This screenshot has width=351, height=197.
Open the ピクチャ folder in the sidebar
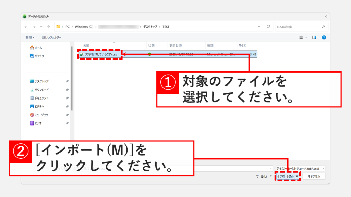39,106
